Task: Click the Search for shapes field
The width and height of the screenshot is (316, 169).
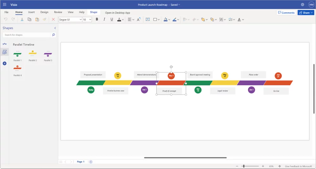Action: pyautogui.click(x=27, y=35)
